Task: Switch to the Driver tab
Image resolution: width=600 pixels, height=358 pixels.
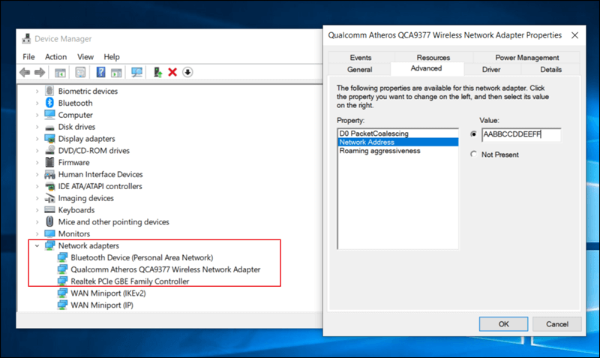Action: tap(491, 69)
